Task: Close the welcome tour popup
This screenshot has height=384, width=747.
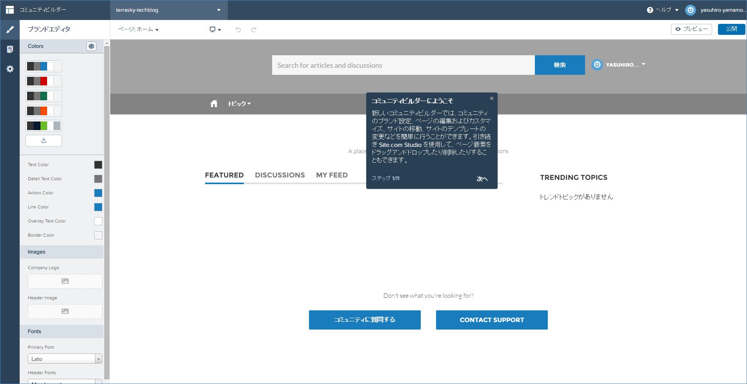Action: 491,98
